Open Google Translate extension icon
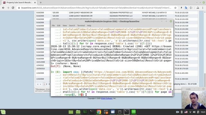 (186, 8)
